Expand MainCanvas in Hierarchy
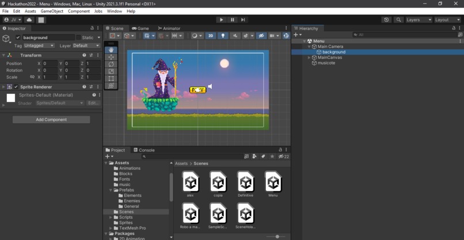 [x=310, y=58]
